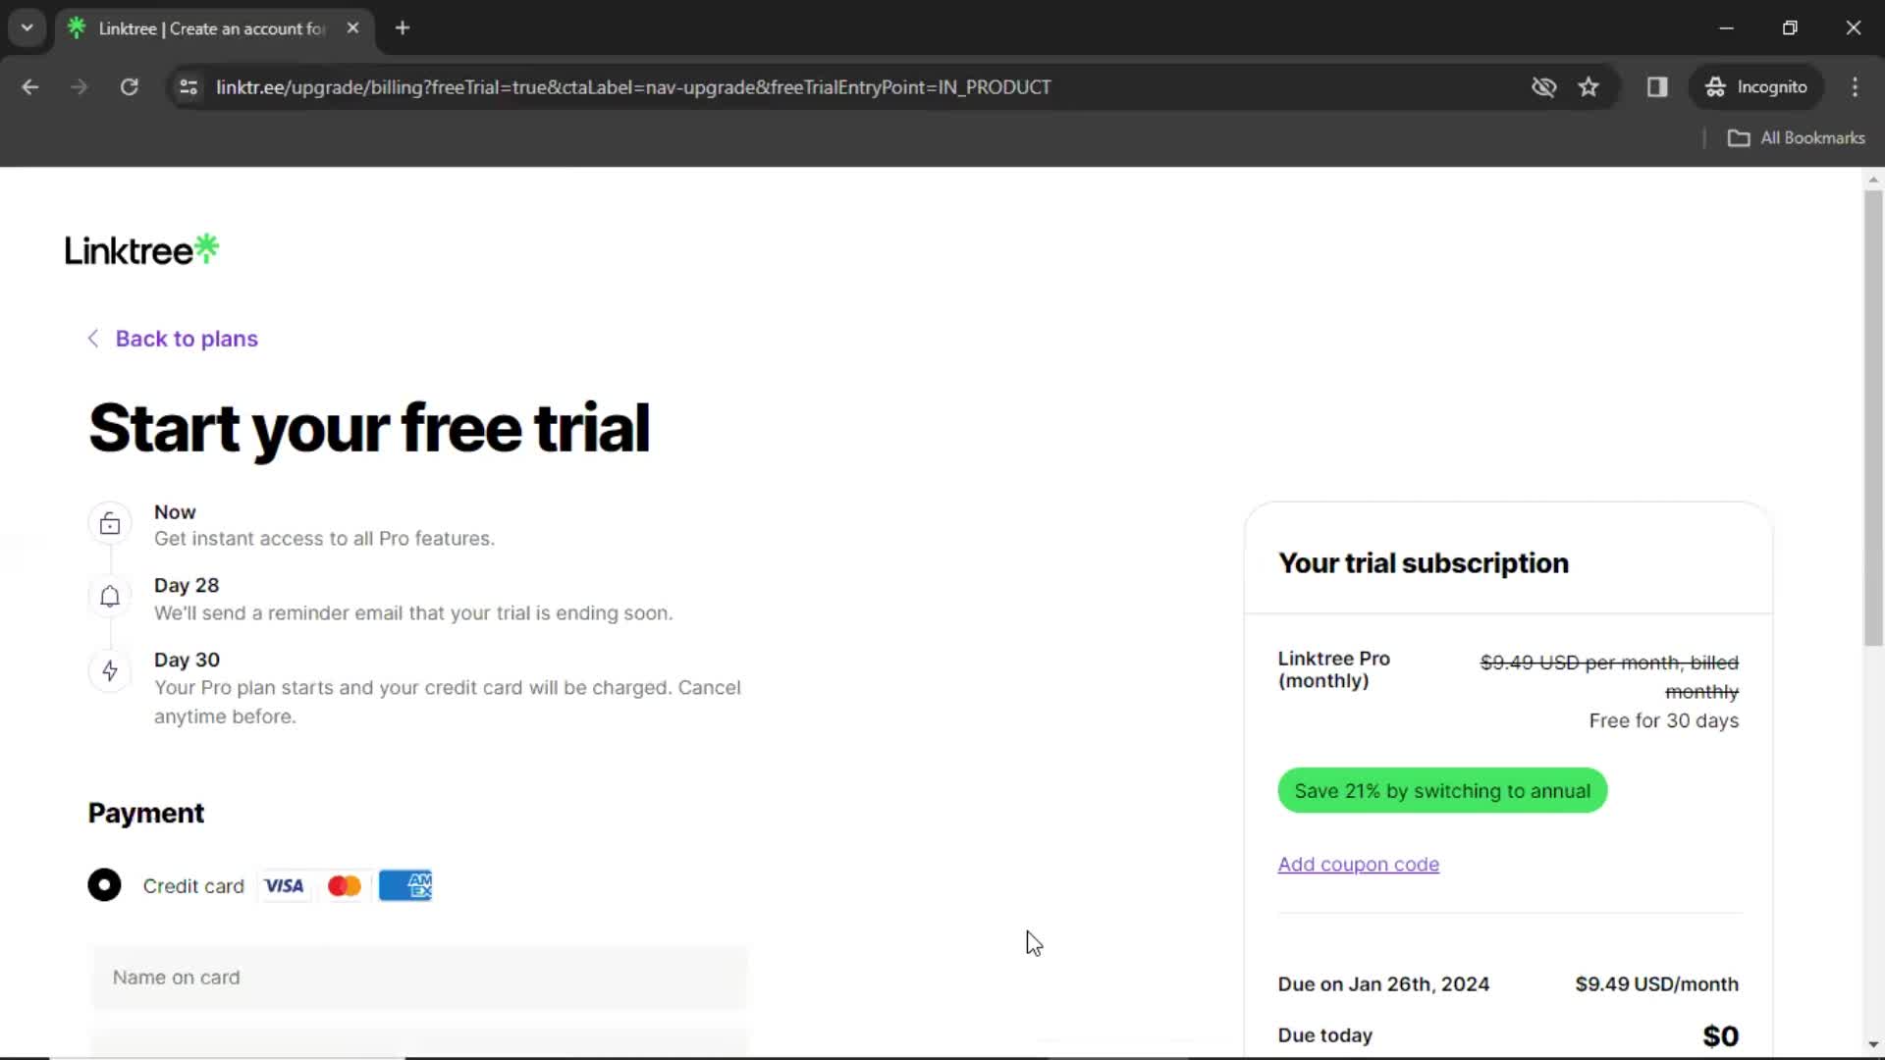This screenshot has height=1060, width=1885.
Task: Open a new browser tab
Action: coord(403,28)
